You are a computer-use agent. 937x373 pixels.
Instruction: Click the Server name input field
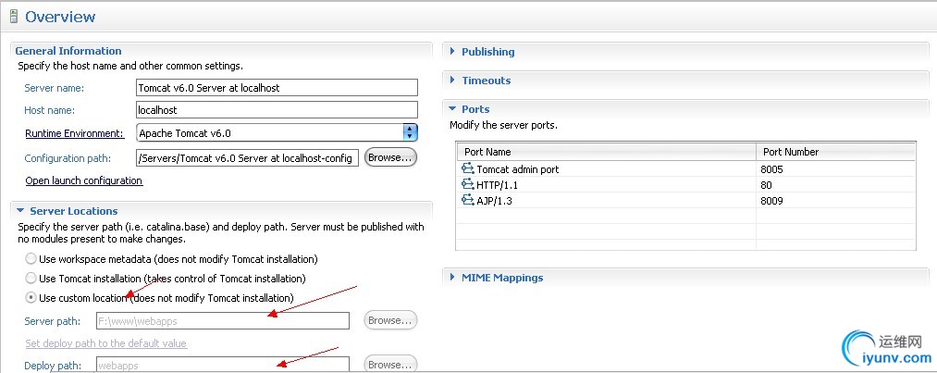[x=277, y=87]
